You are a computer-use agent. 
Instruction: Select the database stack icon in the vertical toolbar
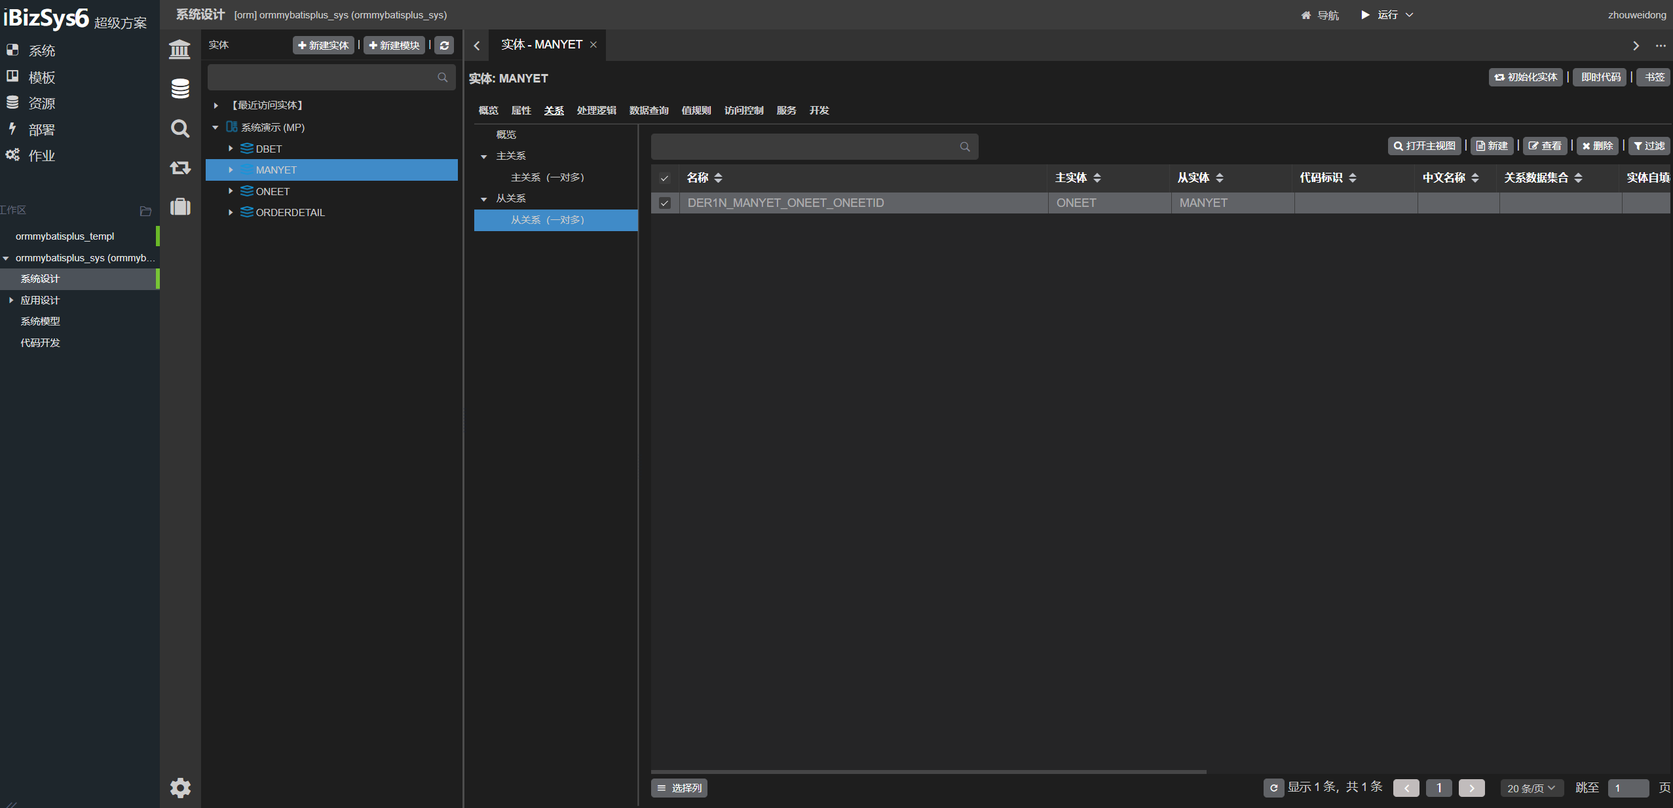coord(180,88)
